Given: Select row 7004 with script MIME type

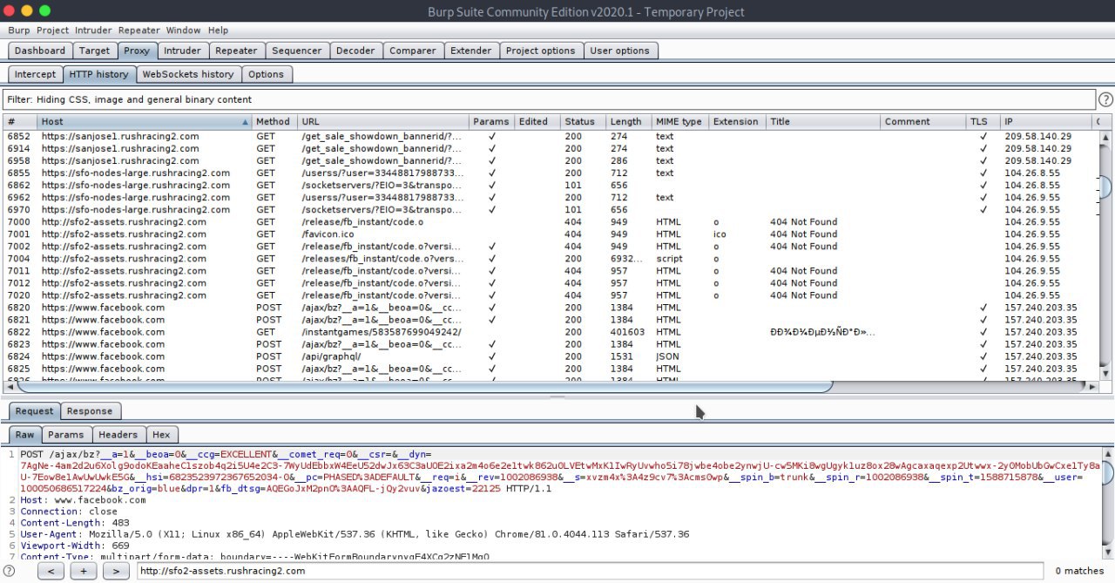Looking at the screenshot, I should [x=551, y=259].
